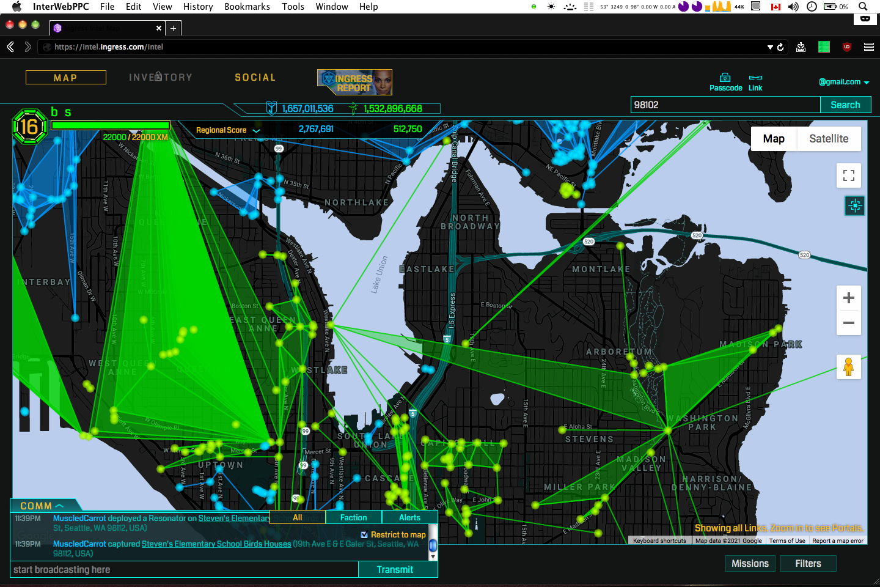Open Steven's Elementary School Birds Houses portal link
This screenshot has width=880, height=587.
(x=216, y=544)
